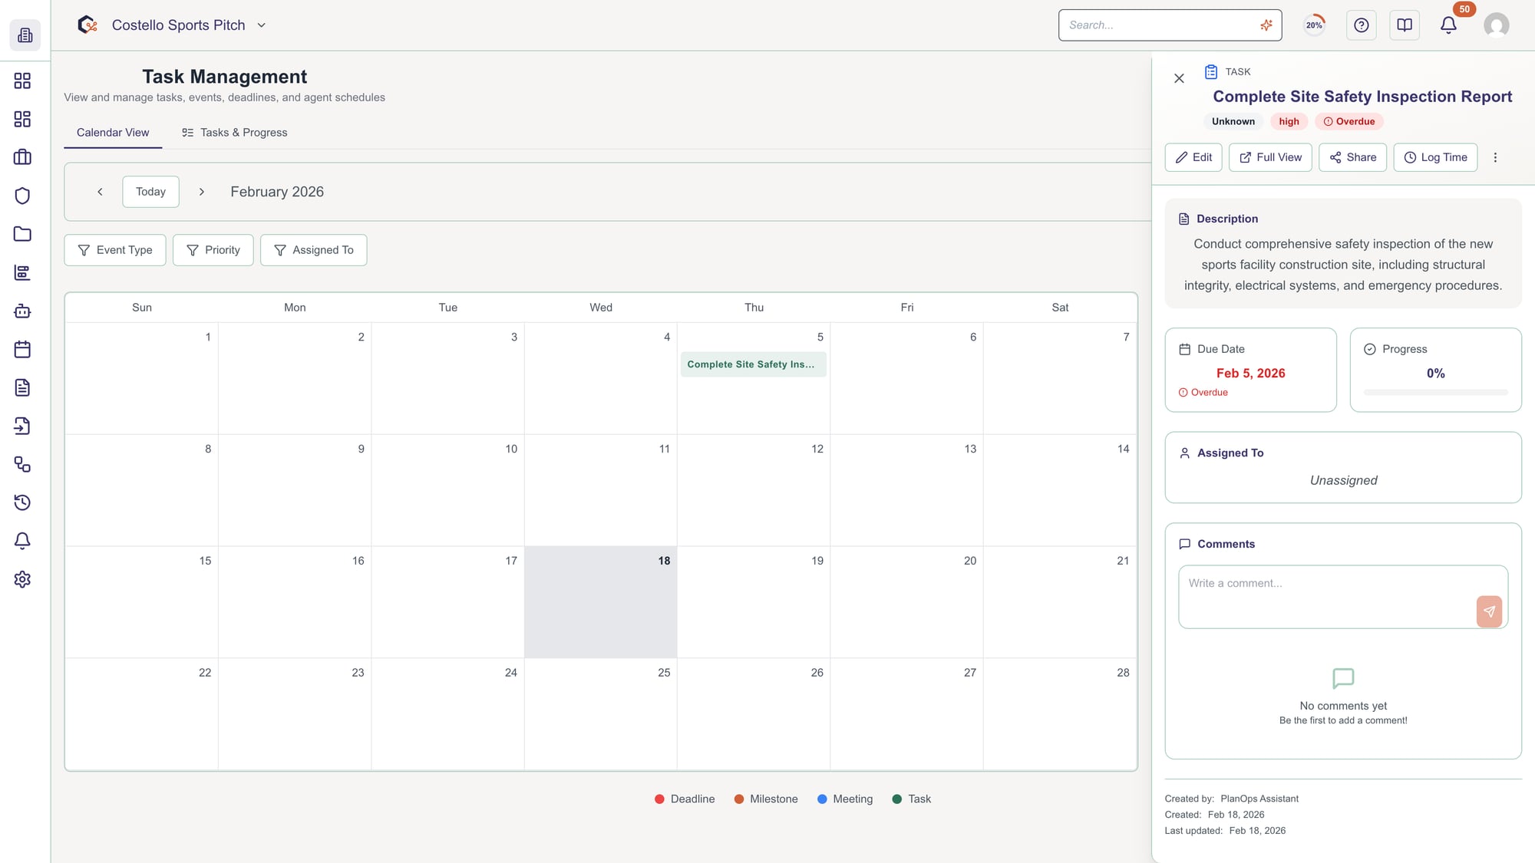Switch to the Tasks & Progress tab

click(234, 132)
